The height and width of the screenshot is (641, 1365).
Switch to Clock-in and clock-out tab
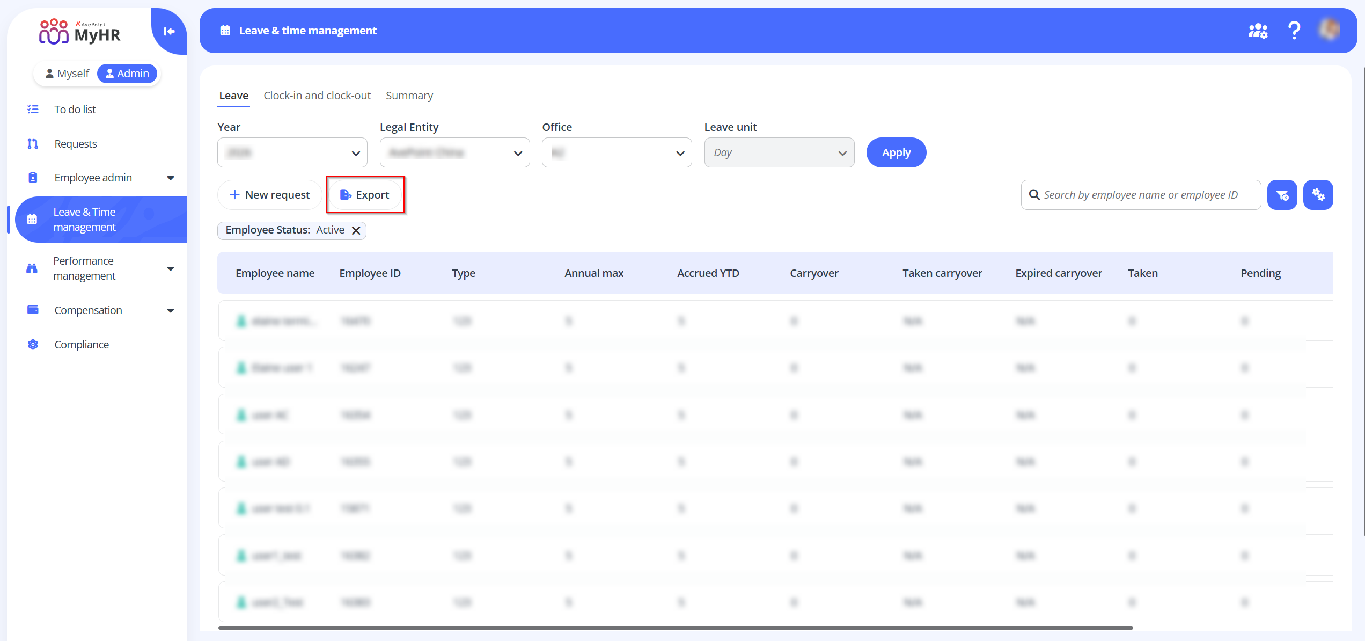[x=317, y=96]
